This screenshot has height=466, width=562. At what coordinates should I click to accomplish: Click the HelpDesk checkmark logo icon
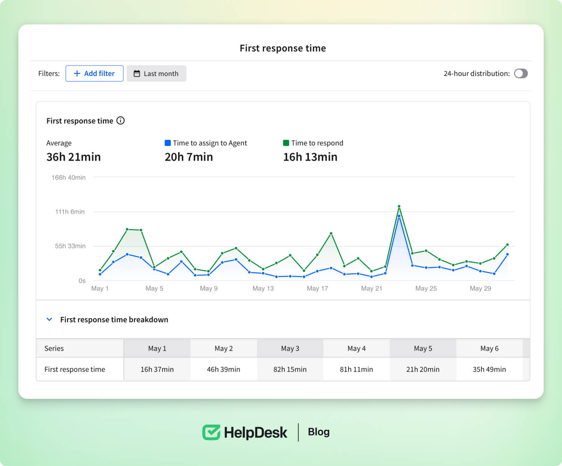pos(211,432)
